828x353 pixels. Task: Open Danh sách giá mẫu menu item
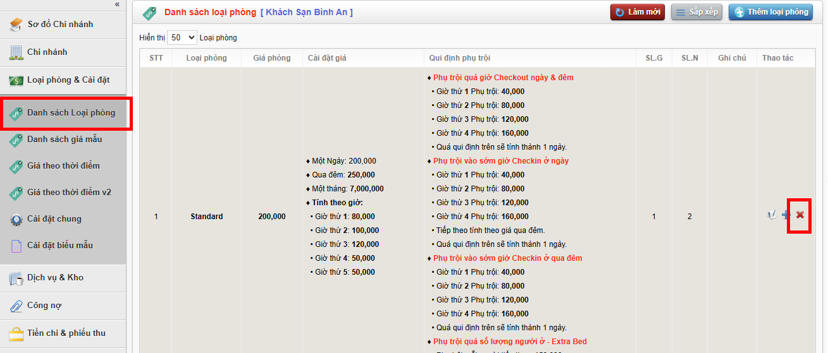click(x=64, y=140)
